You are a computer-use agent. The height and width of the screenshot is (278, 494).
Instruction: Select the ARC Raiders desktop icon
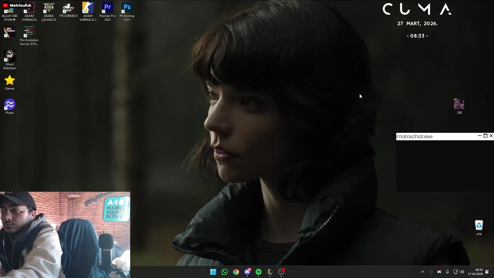coord(10,32)
